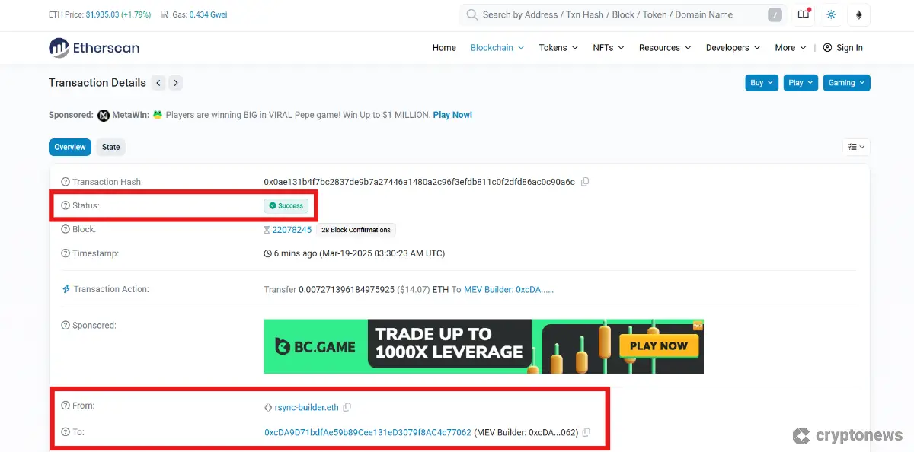The width and height of the screenshot is (914, 452).
Task: Open the view customization dropdown on the card
Action: (856, 147)
